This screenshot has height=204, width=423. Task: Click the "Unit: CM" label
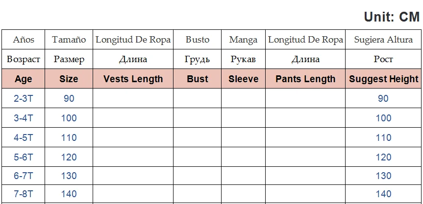point(392,17)
